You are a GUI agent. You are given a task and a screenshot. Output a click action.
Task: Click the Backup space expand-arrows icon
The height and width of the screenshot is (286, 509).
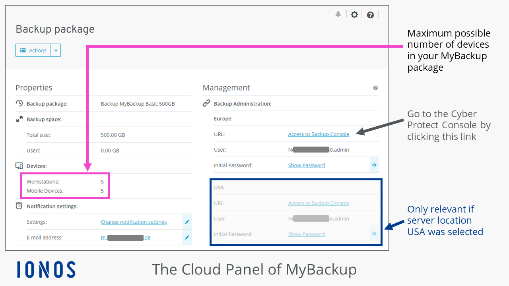[x=19, y=119]
